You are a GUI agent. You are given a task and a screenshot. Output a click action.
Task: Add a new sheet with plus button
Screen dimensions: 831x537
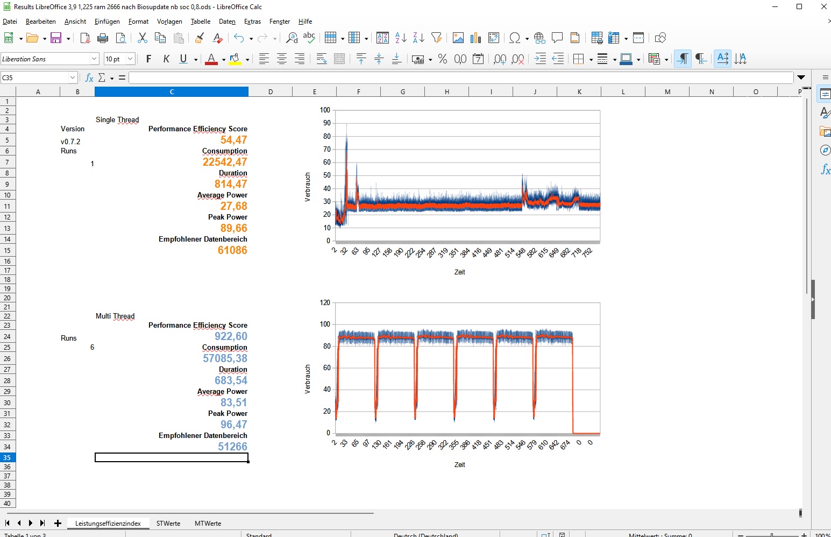[58, 523]
